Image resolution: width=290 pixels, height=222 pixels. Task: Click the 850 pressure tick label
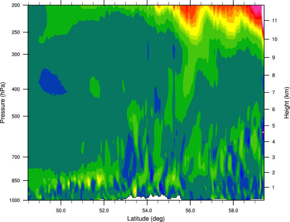(x=16, y=181)
